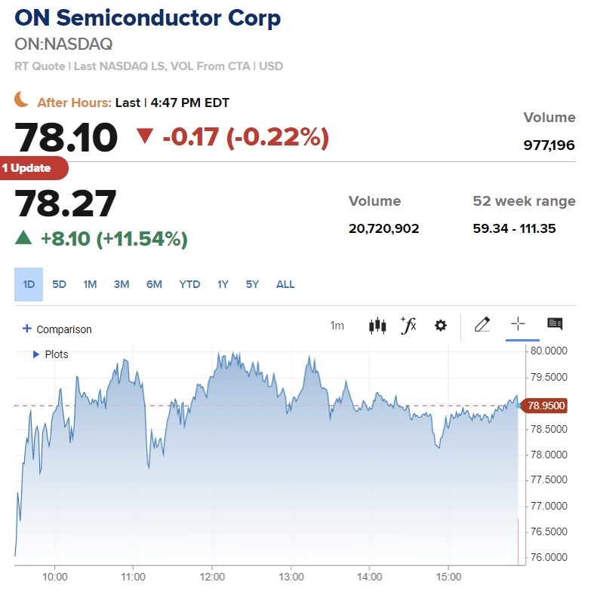This screenshot has height=594, width=597.
Task: Select the YTD chart range
Action: click(189, 284)
